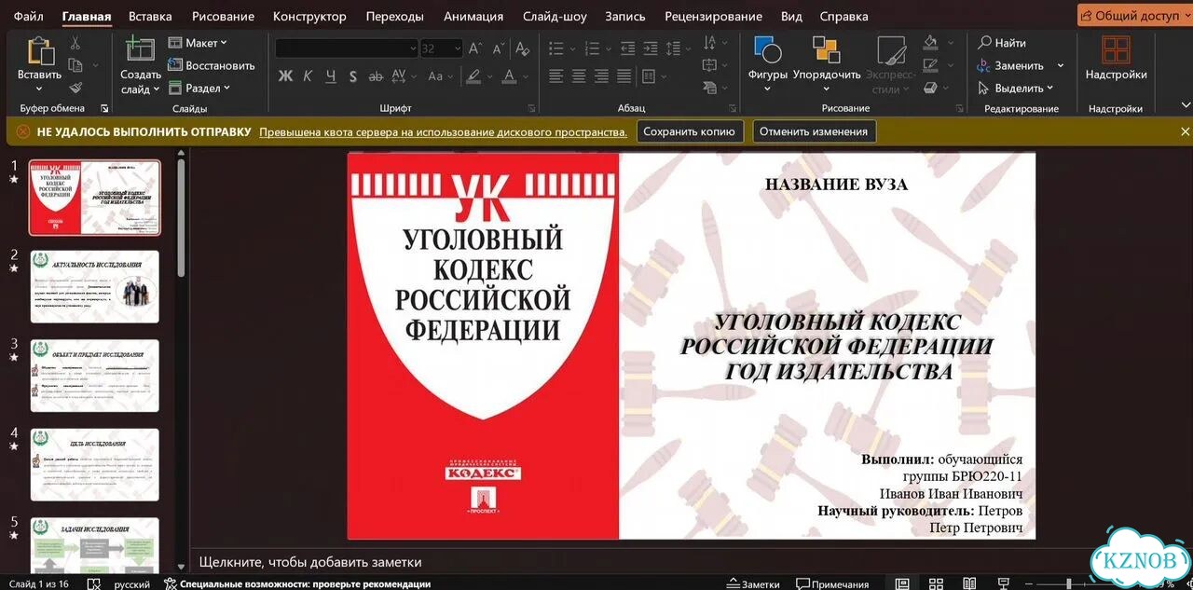Start slideshow from status bar icon
Image resolution: width=1193 pixels, height=590 pixels.
tap(1003, 584)
